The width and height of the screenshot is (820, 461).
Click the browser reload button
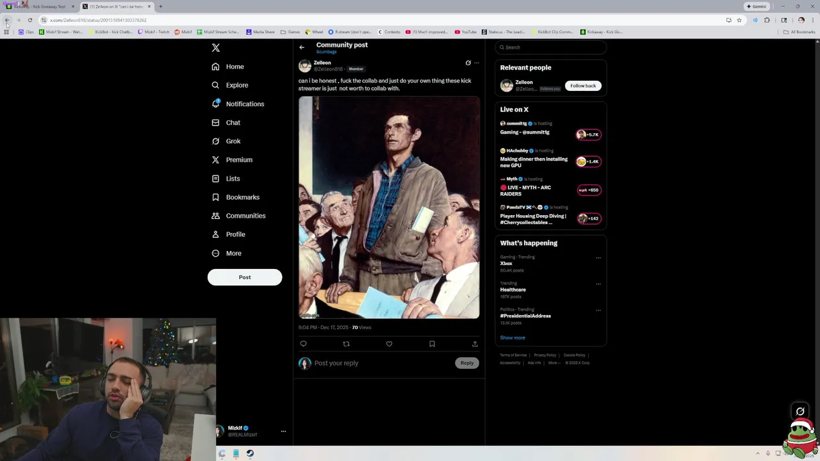30,20
